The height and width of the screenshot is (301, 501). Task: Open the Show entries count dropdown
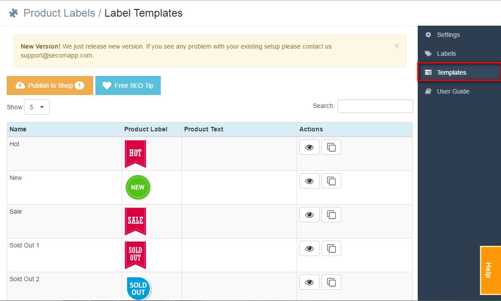[x=36, y=107]
